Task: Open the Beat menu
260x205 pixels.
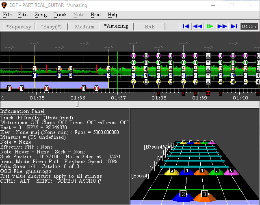Action: tap(96, 15)
